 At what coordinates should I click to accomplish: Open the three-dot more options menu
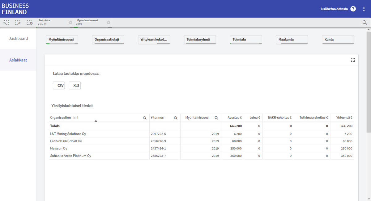coord(364,9)
